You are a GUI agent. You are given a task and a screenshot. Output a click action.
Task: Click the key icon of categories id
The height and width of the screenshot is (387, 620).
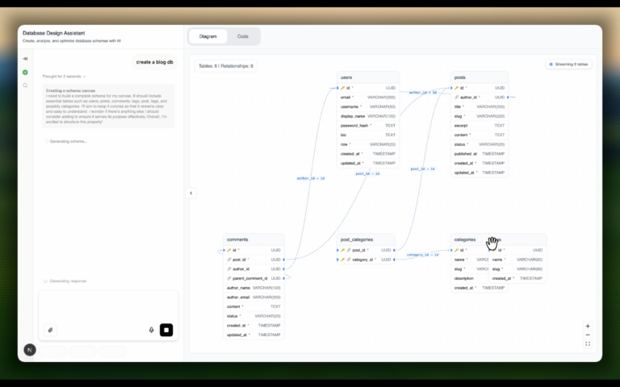[456, 250]
